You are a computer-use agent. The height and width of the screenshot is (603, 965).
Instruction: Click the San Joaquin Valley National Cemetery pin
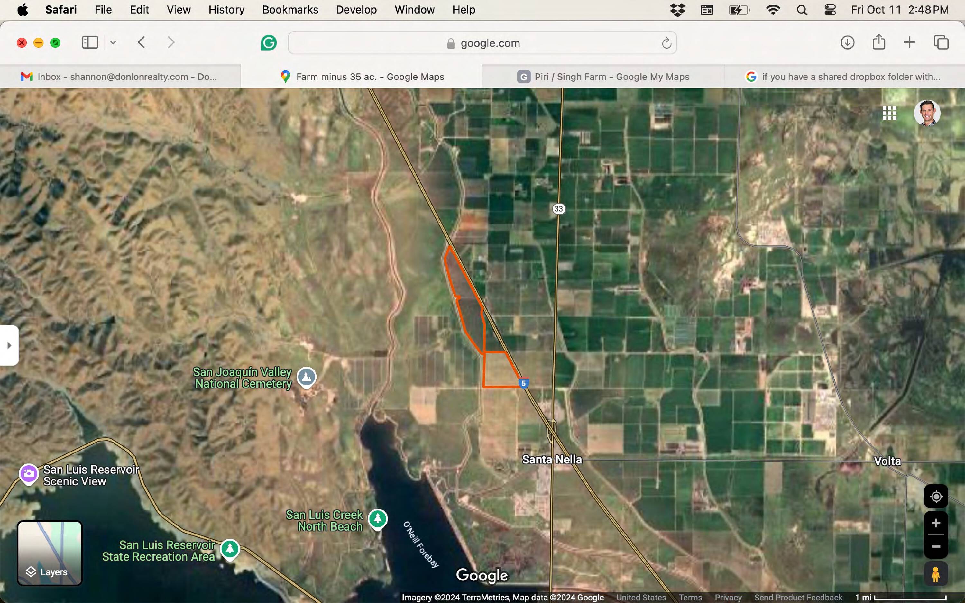[x=306, y=377]
